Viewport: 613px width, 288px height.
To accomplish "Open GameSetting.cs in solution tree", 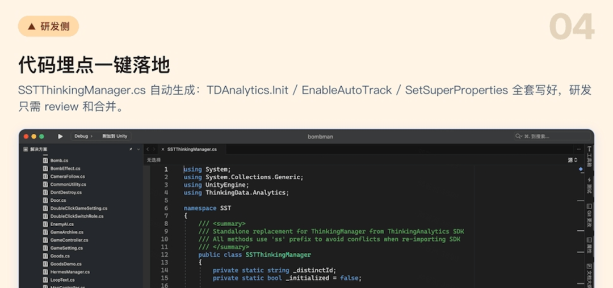I will [66, 248].
